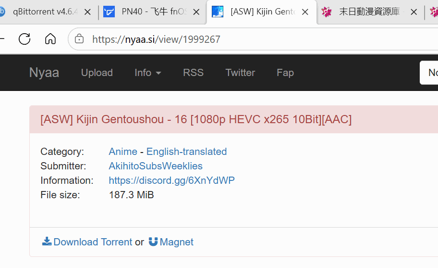Viewport: 438px width, 268px height.
Task: Open the Twitter navbar link
Action: [240, 73]
